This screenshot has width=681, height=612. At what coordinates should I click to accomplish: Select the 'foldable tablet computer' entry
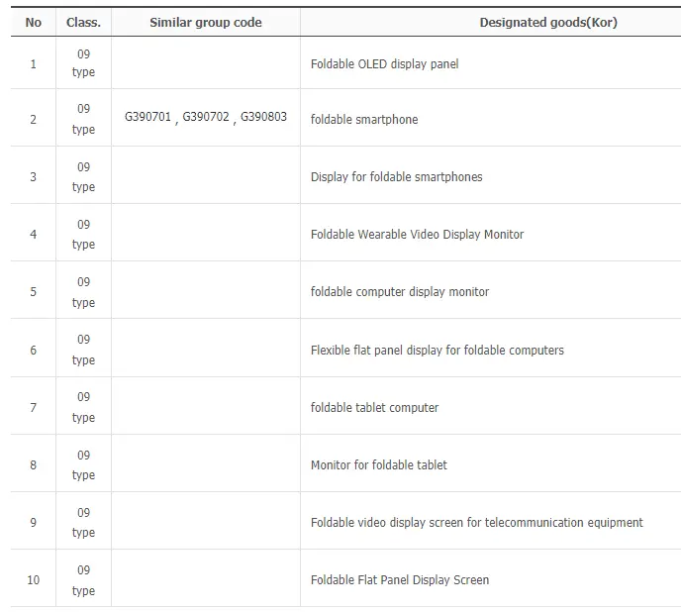pos(374,407)
